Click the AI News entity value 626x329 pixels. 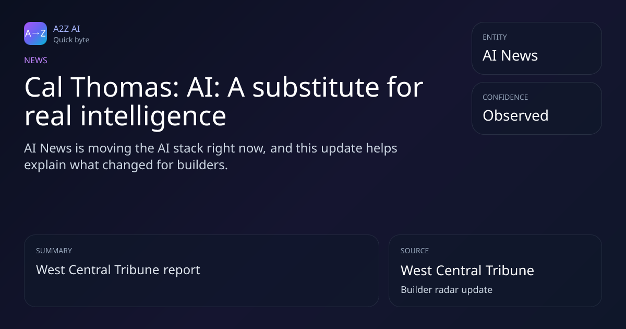pos(510,56)
